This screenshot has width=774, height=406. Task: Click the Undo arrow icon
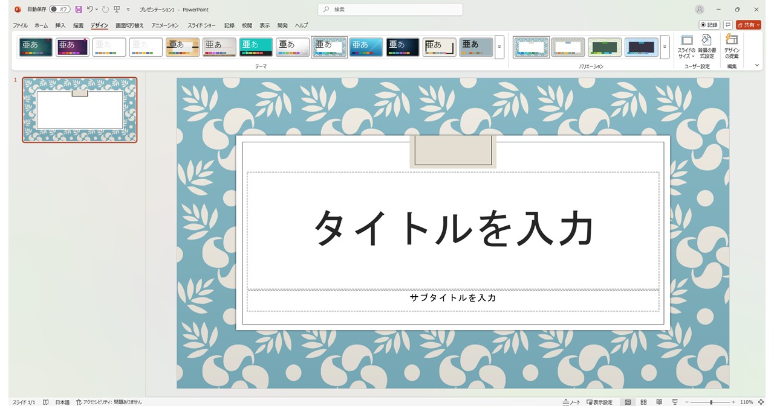click(x=89, y=10)
